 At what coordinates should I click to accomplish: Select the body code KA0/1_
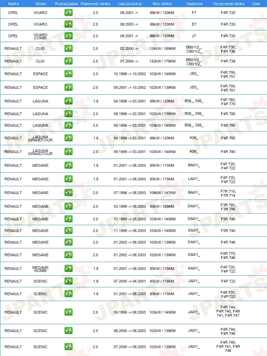[x=194, y=268]
